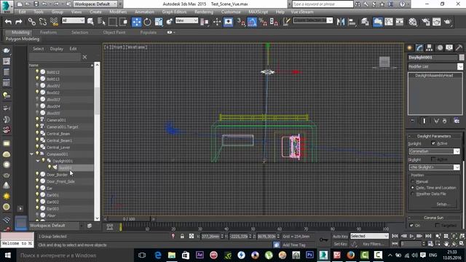Open the Selected key filter dropdown
The width and height of the screenshot is (466, 262).
click(x=369, y=236)
